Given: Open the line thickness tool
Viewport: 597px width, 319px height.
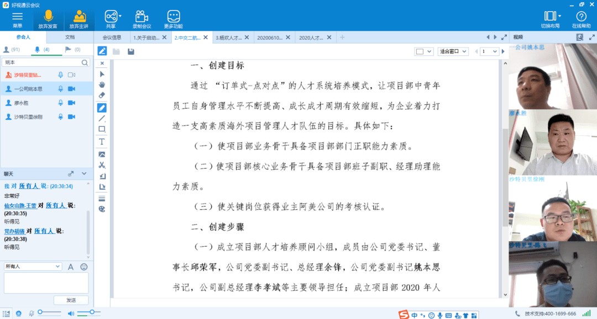Looking at the screenshot, I should click(102, 199).
